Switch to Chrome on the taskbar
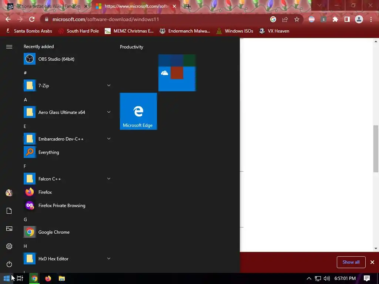This screenshot has height=284, width=379. [x=34, y=278]
